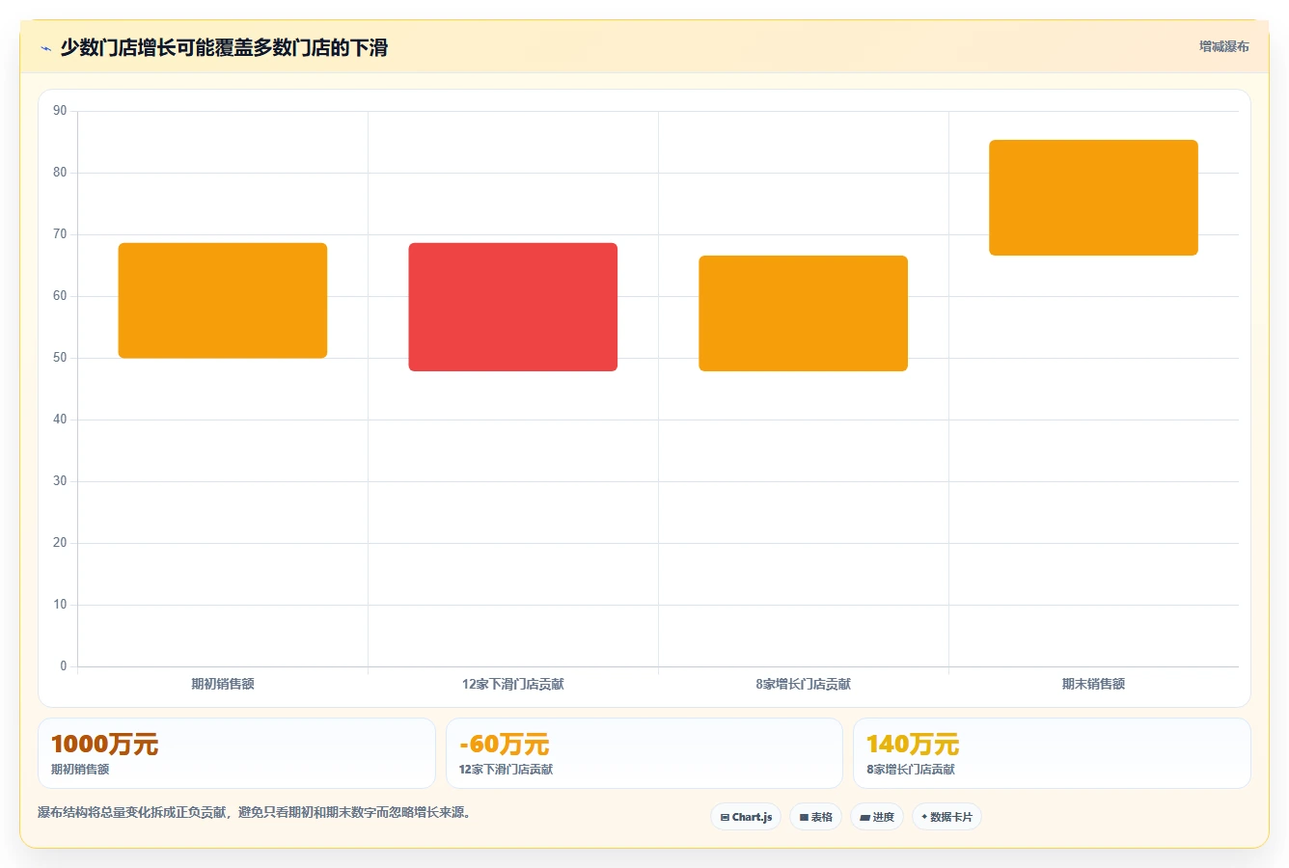Click the card title 少数门店增长可能覆盖多数门店的下滑
The image size is (1289, 868).
(x=224, y=47)
